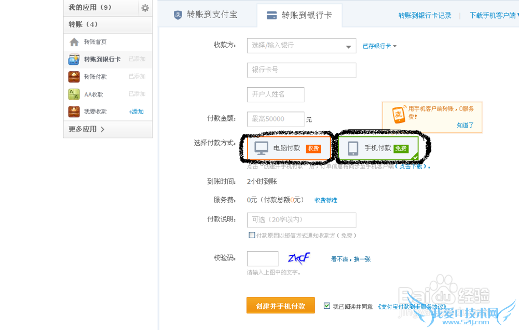Click 看不清，换一张 to refresh captcha

(x=351, y=259)
